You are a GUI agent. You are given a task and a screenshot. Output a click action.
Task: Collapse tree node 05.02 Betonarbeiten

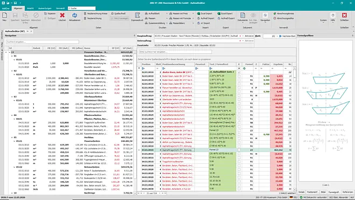pos(15,167)
